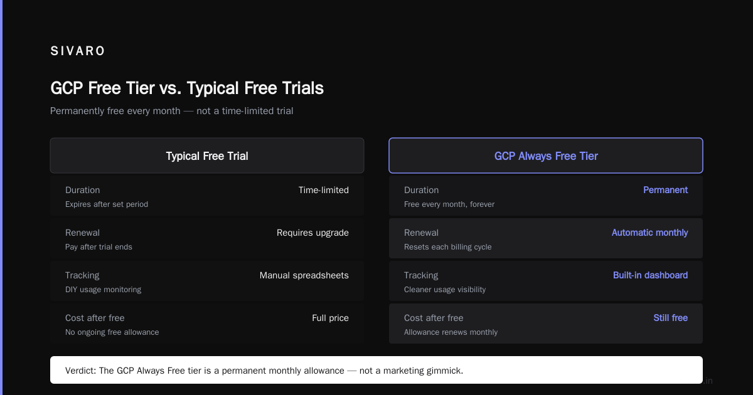Click the 'Automatic monthly' value

point(650,233)
